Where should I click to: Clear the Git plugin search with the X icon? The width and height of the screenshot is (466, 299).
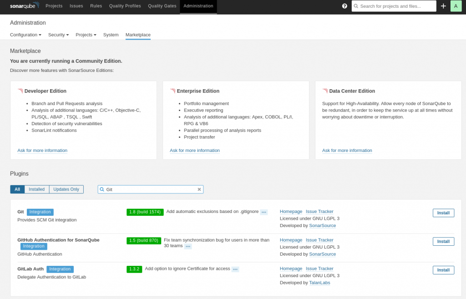[199, 189]
